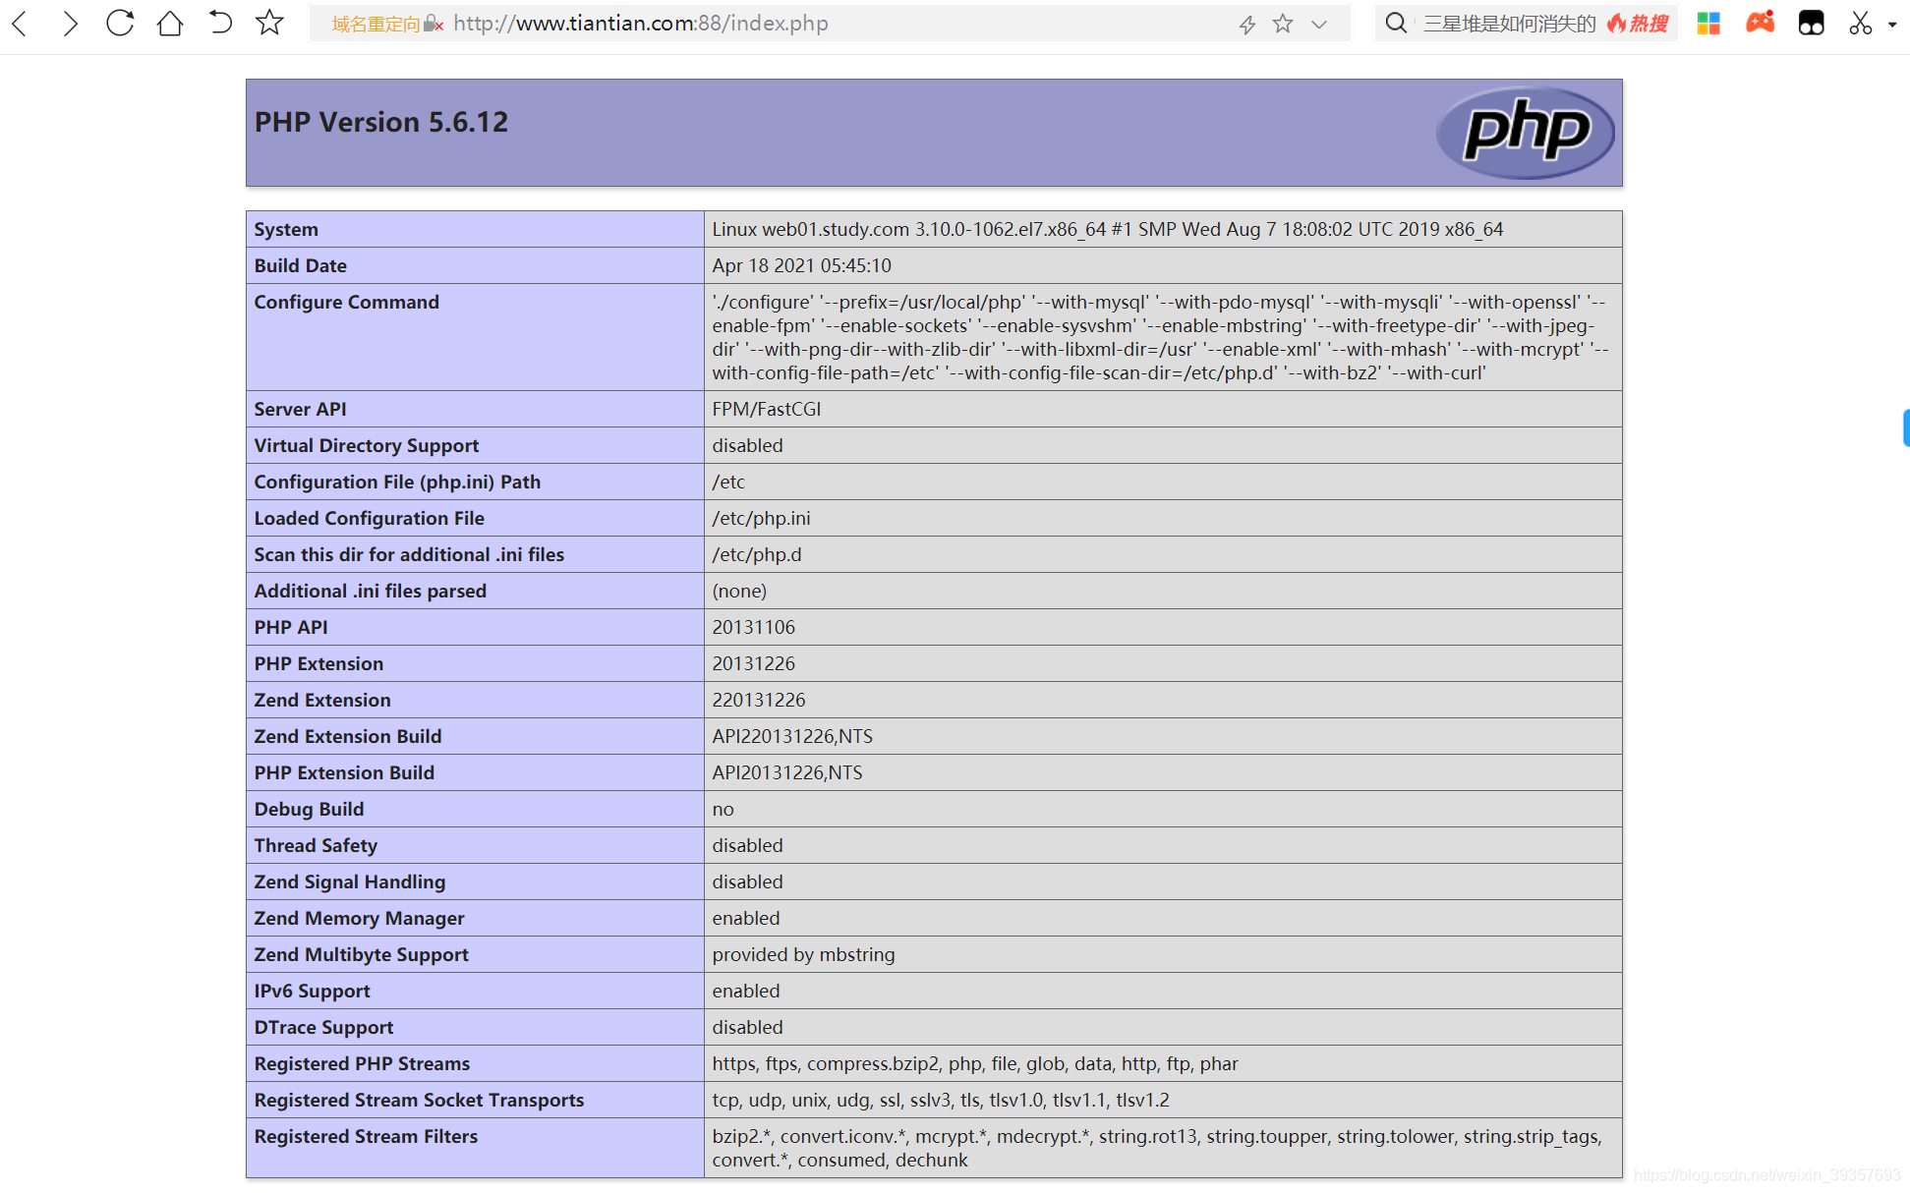Viewport: 1910px width, 1193px height.
Task: Click the PHP Extension Build label
Action: pyautogui.click(x=344, y=772)
